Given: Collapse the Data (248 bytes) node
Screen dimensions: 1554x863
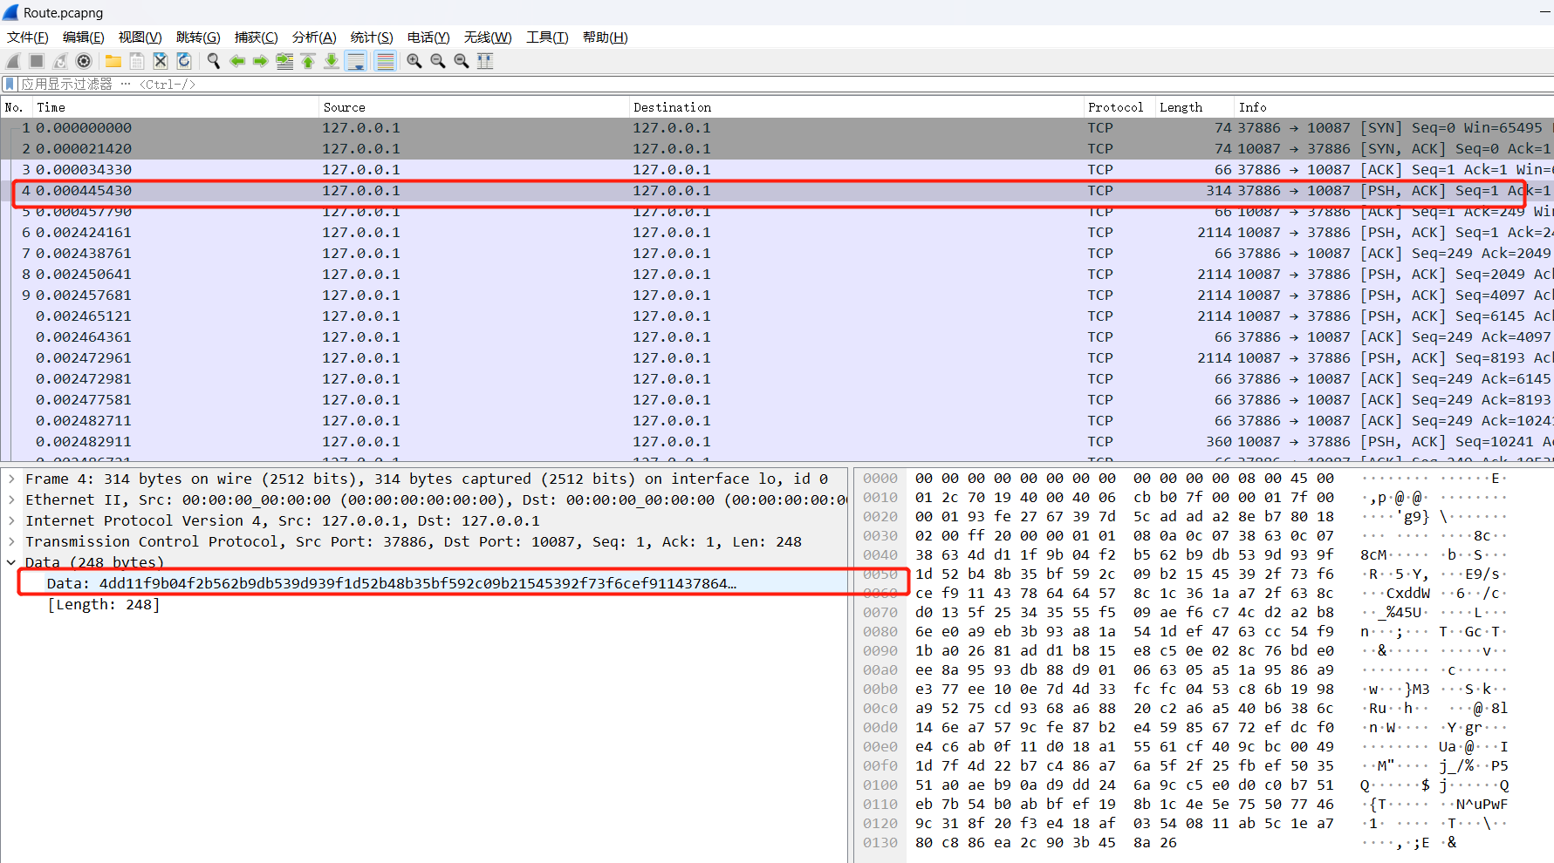Looking at the screenshot, I should tap(11, 562).
